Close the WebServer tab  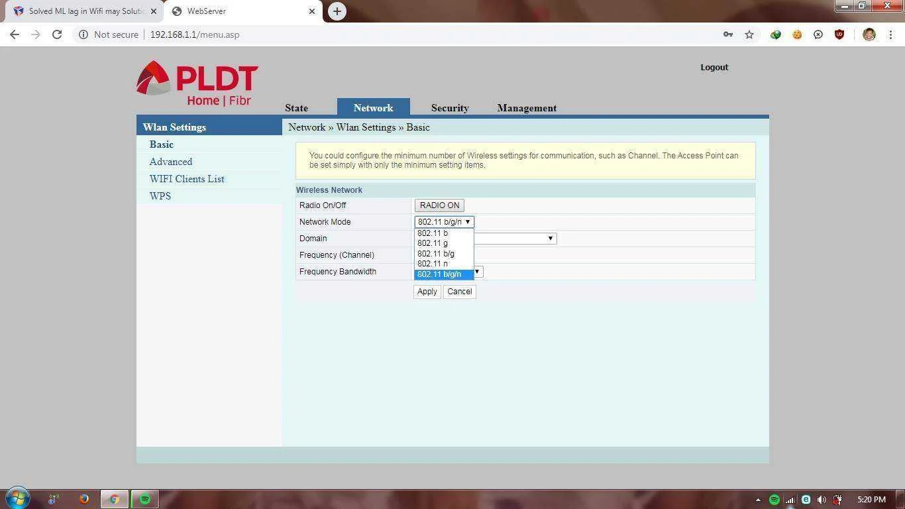click(x=312, y=11)
